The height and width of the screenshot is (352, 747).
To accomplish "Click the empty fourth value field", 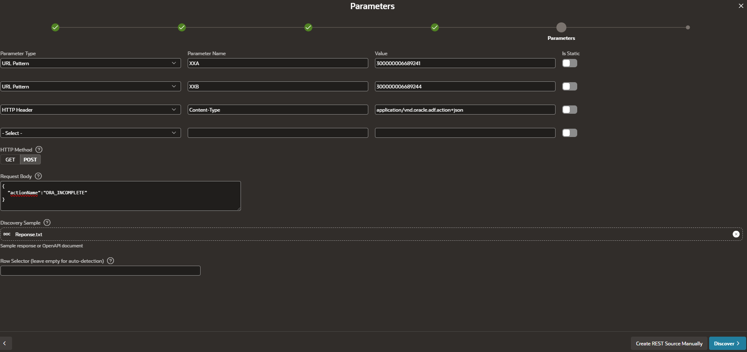I will click(x=465, y=133).
